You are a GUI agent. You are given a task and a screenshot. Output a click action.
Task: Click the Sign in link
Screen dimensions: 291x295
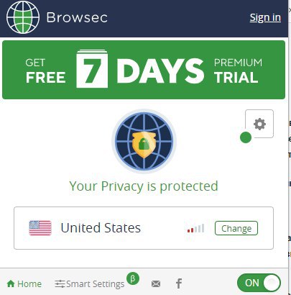tap(265, 17)
